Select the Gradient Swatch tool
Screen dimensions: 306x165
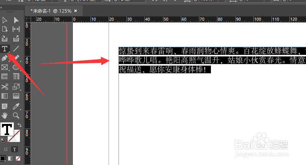pyautogui.click(x=5, y=96)
